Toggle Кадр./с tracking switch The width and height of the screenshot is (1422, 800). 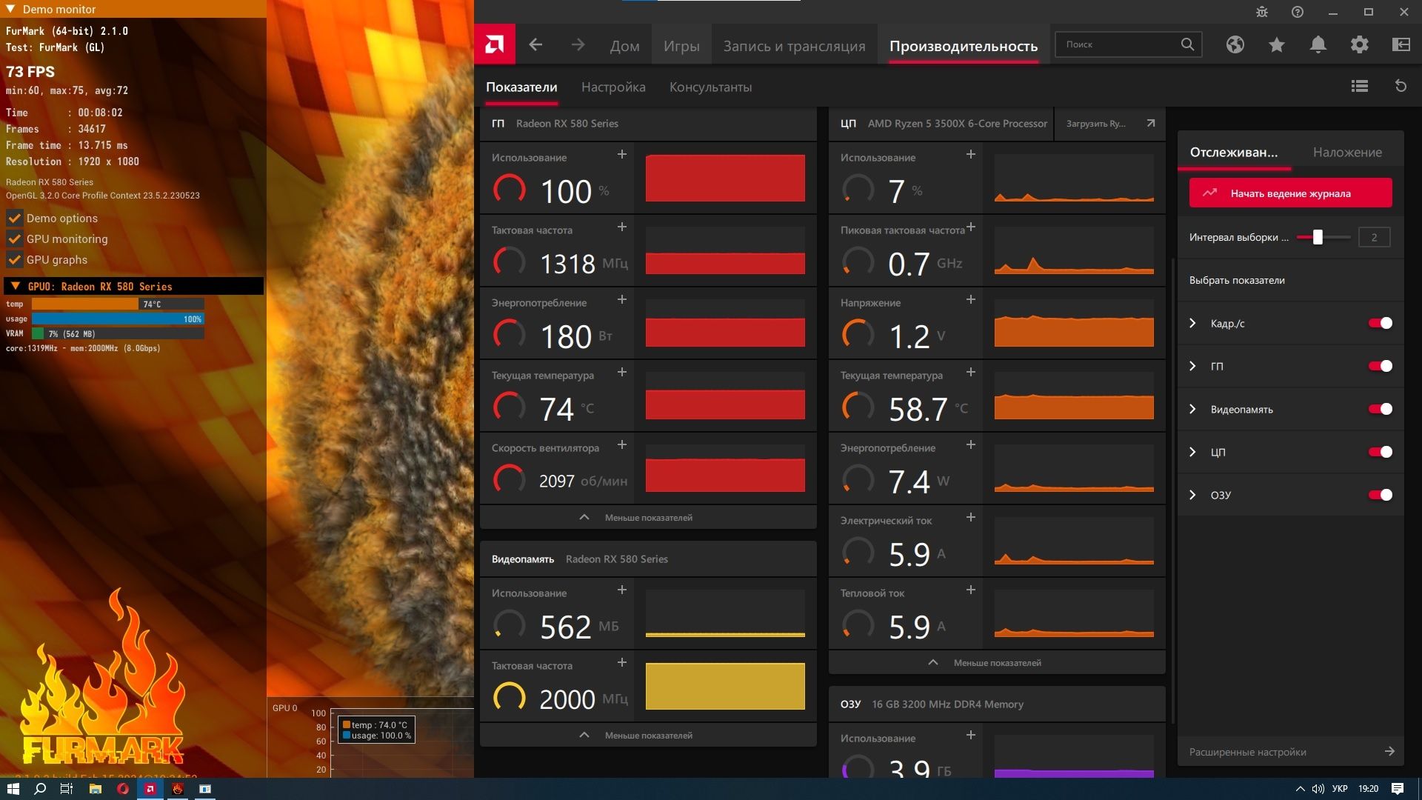[1381, 323]
